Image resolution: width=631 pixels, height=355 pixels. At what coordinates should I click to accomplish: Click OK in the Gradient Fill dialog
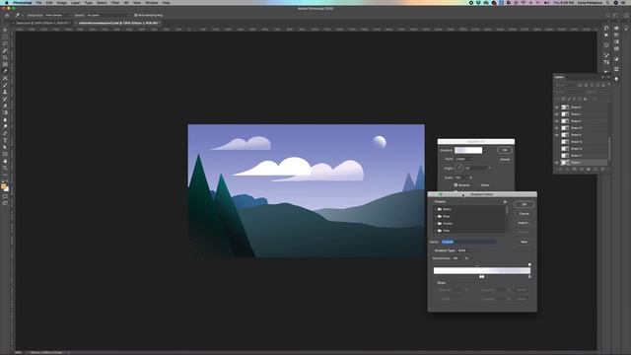pyautogui.click(x=505, y=150)
